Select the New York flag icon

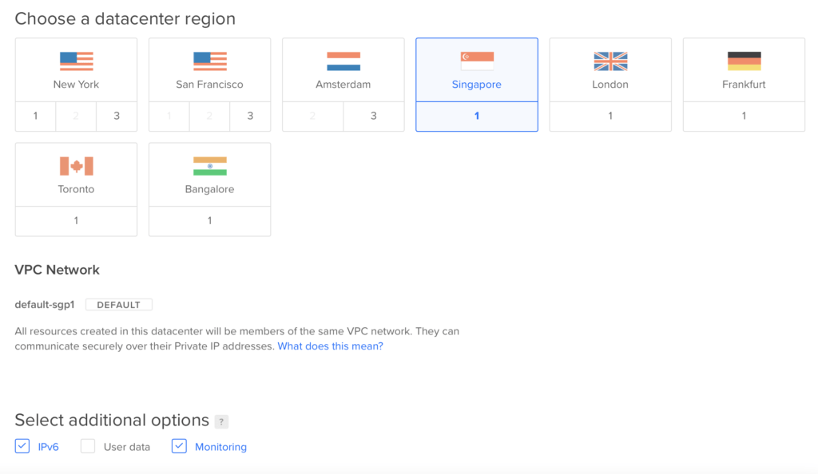76,61
